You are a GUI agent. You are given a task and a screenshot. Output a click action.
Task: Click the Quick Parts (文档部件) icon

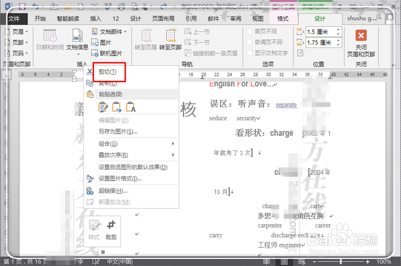pos(94,32)
